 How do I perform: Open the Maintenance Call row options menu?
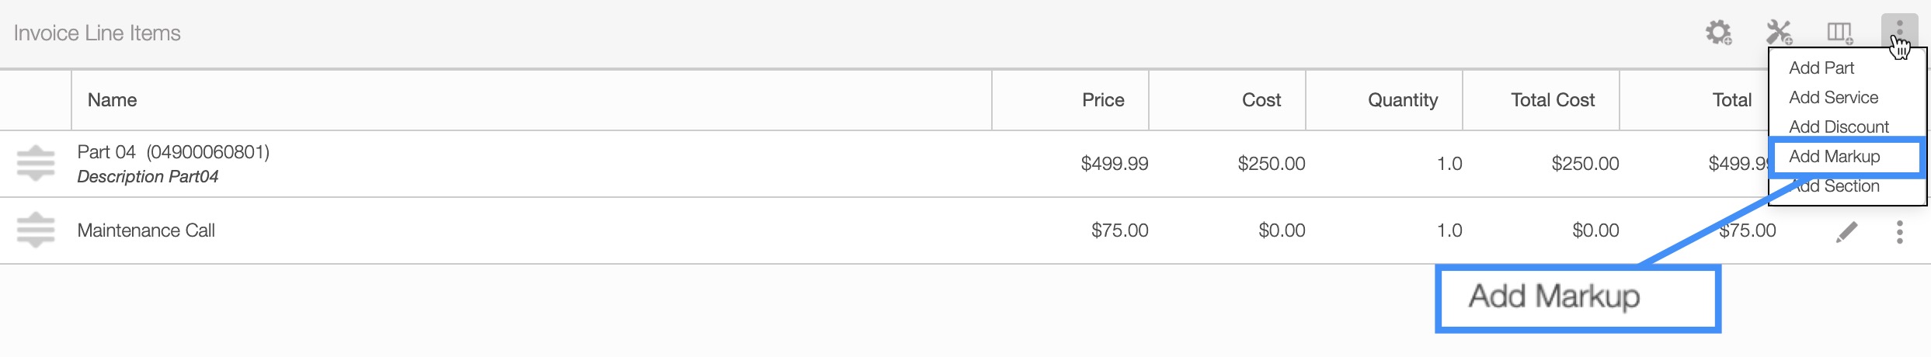[1899, 231]
